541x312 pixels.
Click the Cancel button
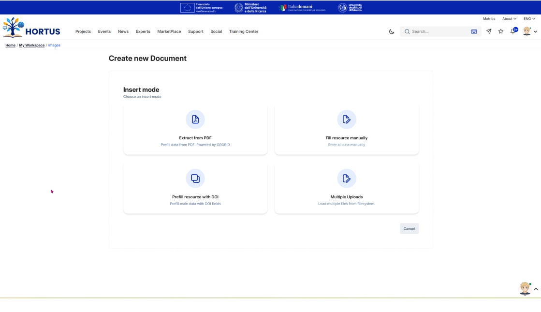(409, 228)
